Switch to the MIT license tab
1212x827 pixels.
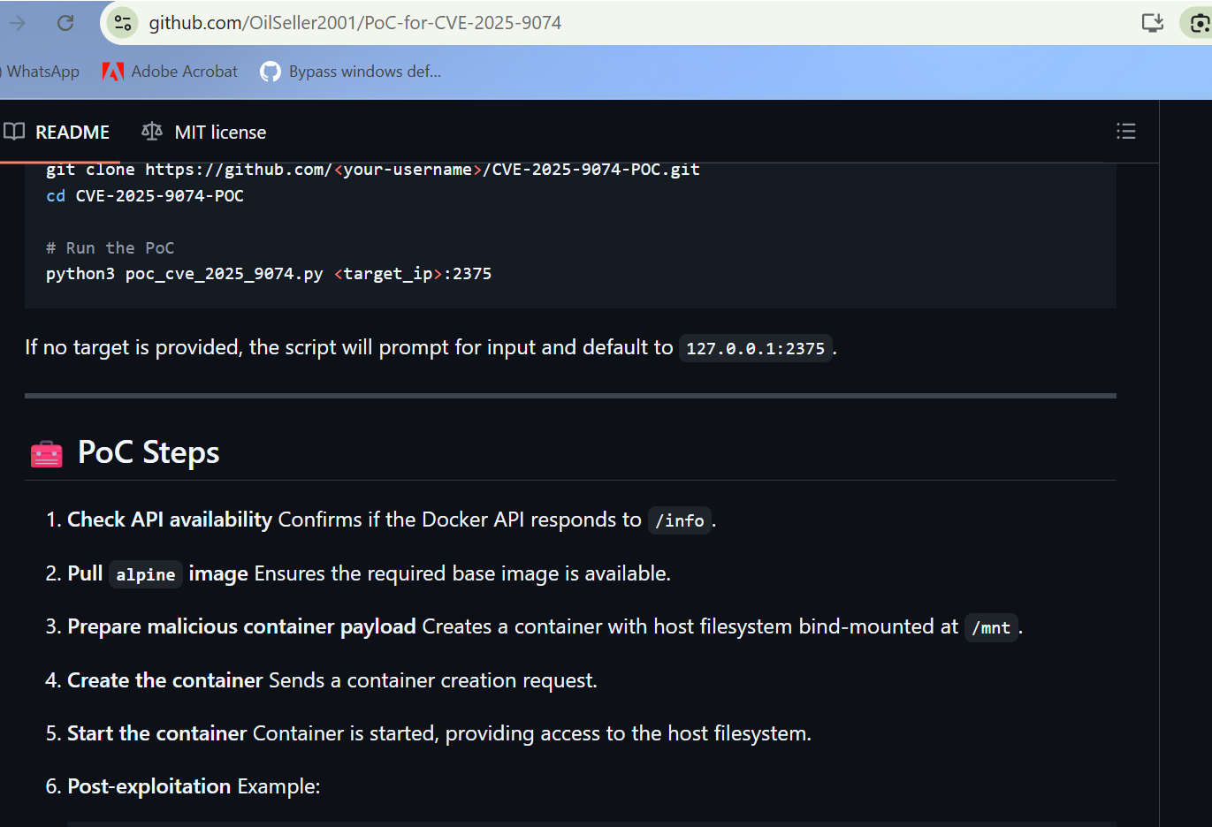point(204,132)
